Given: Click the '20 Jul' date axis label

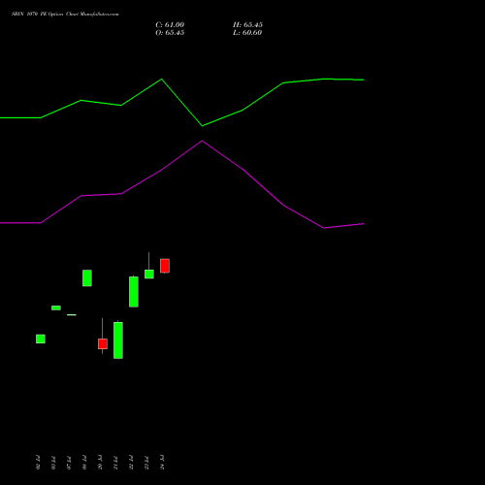Looking at the screenshot, I should pyautogui.click(x=100, y=463).
